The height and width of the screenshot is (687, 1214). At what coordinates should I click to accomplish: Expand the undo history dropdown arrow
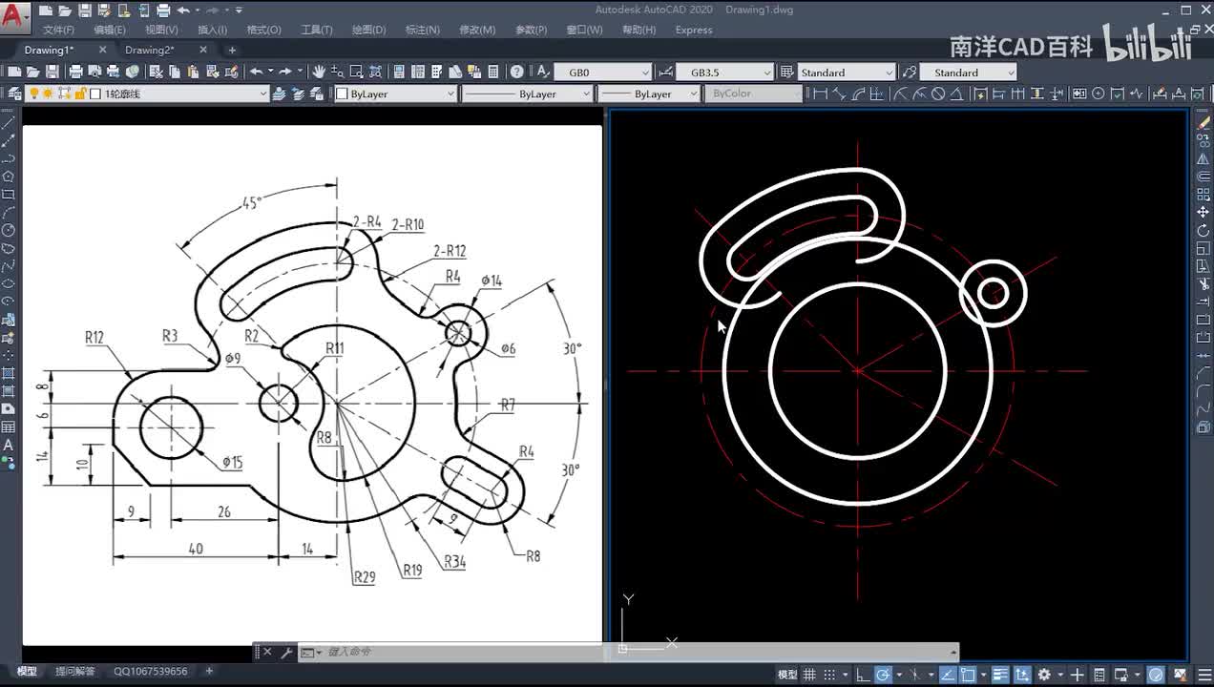(x=270, y=72)
